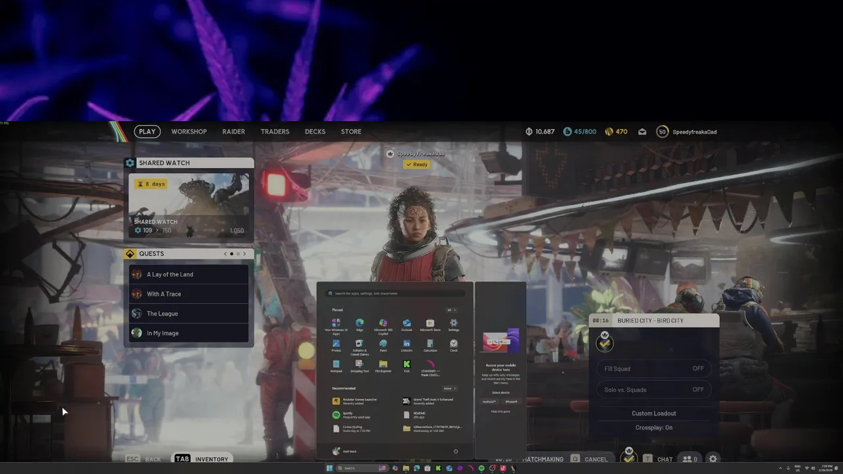The height and width of the screenshot is (474, 843).
Task: Switch to the WORKSHOP tab
Action: pos(189,132)
